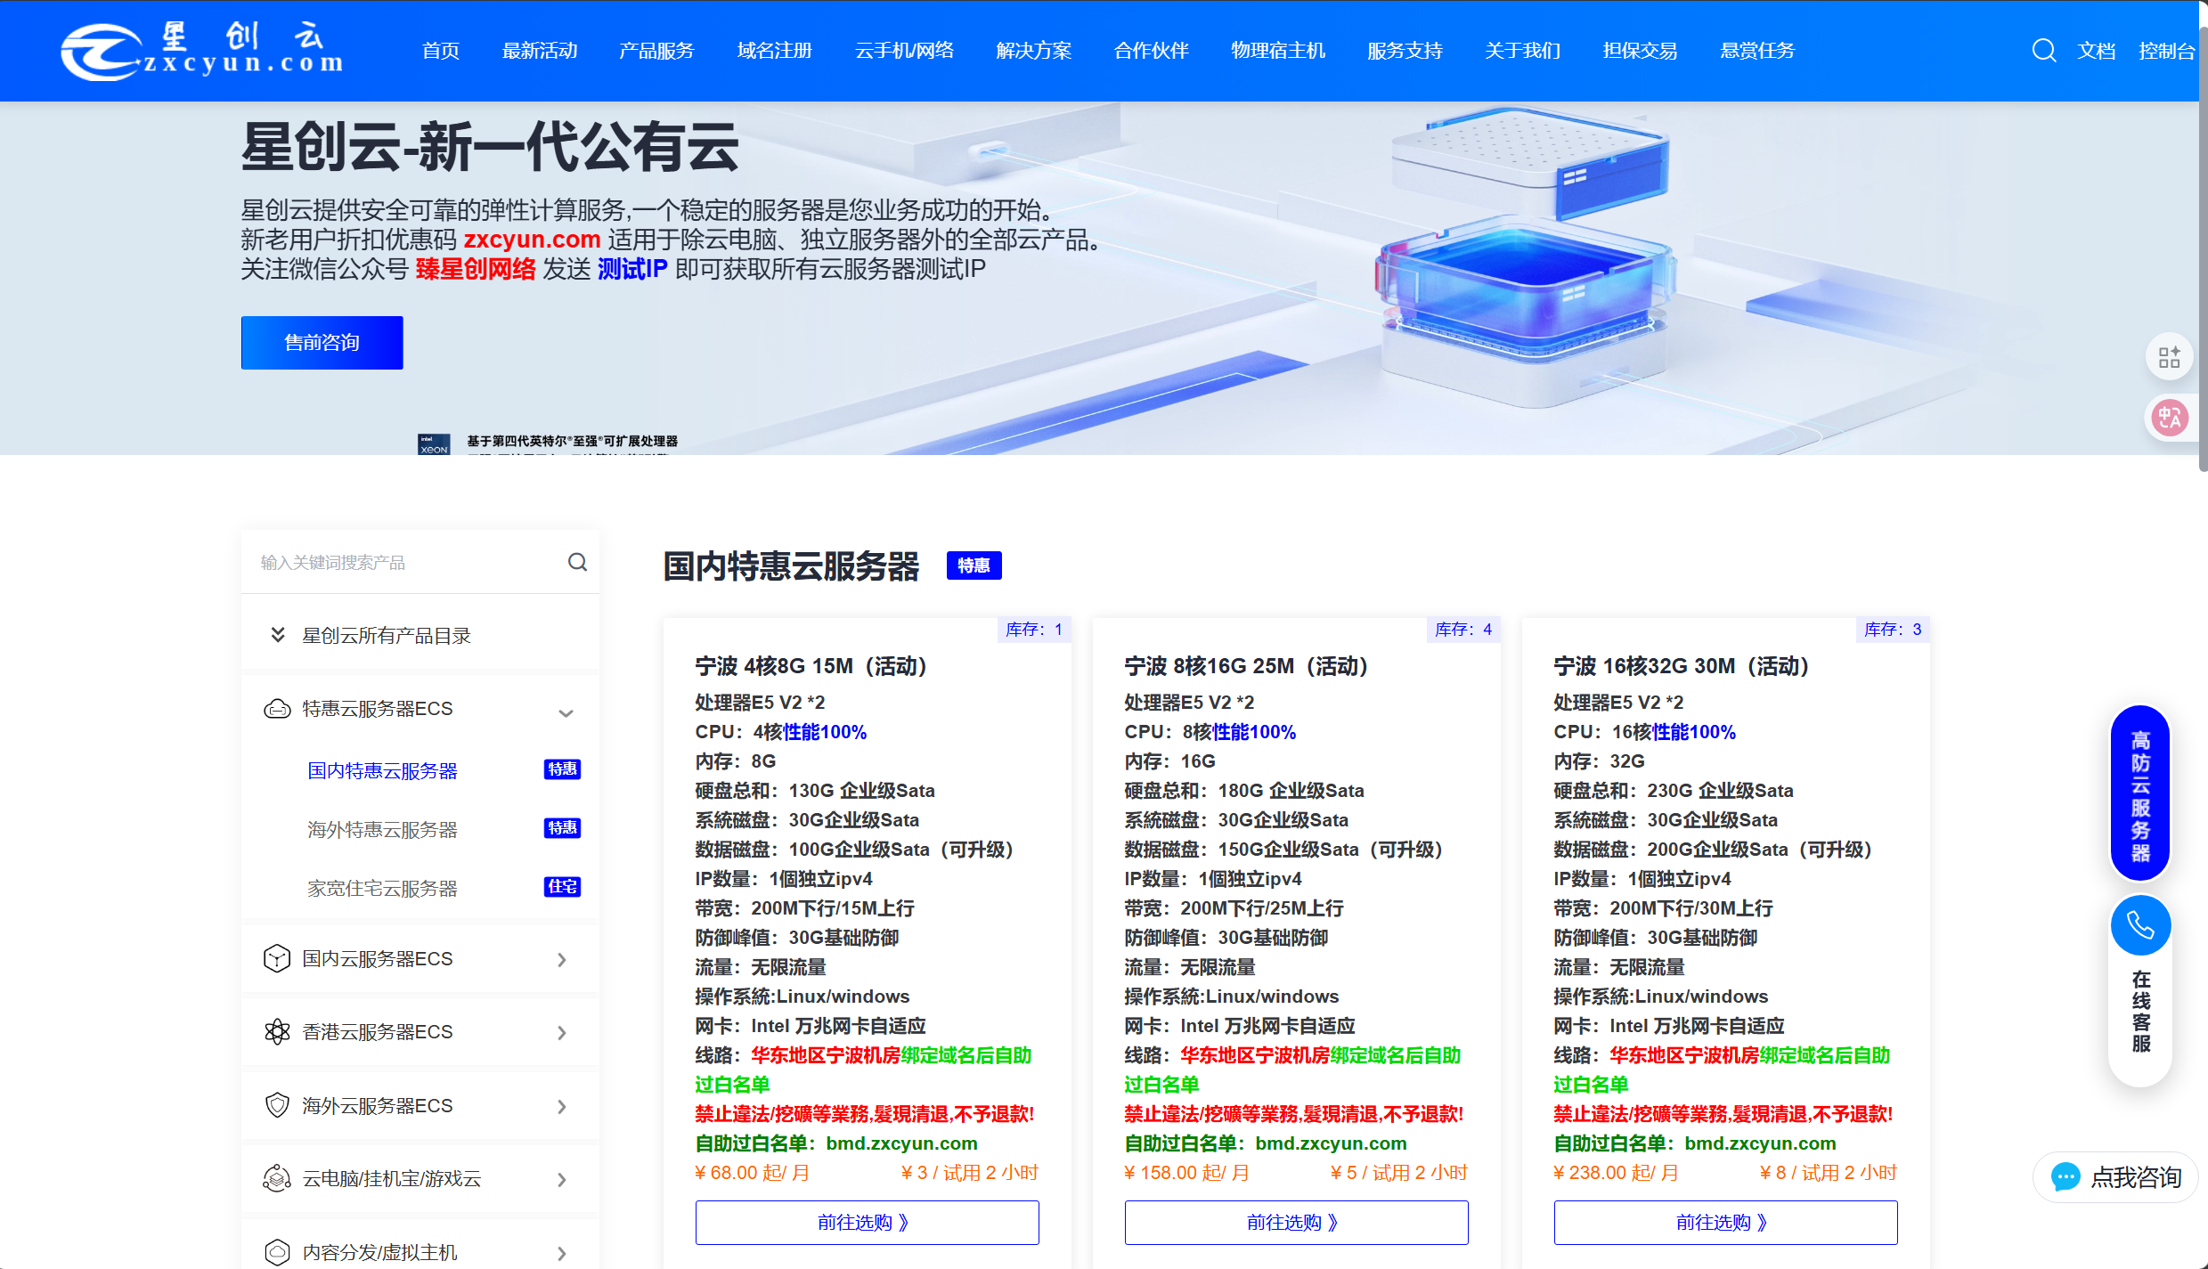The image size is (2208, 1269).
Task: Open the 悬赏任务 nav item
Action: tap(1757, 51)
